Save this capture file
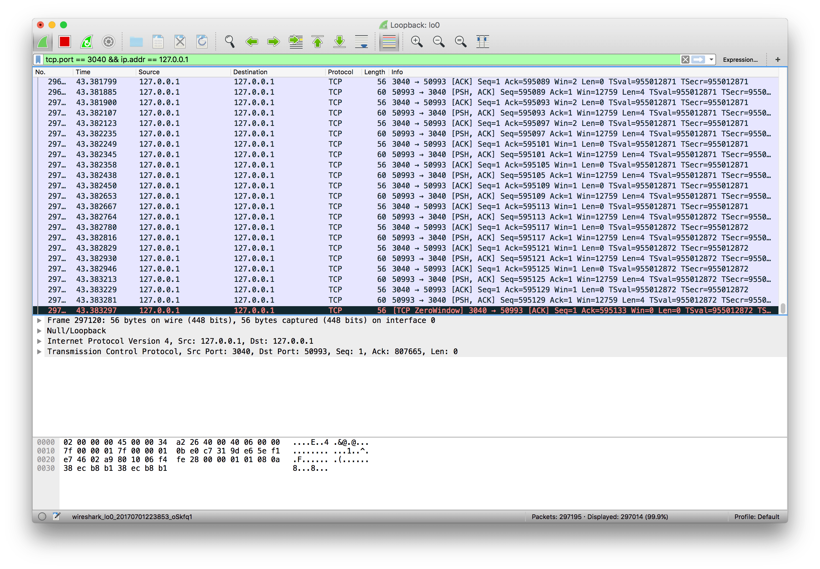This screenshot has width=820, height=569. [x=158, y=42]
